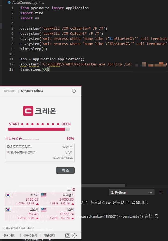Screen dimensions: 168x241
Task: Open the help question mark icon
Action: tap(67, 235)
